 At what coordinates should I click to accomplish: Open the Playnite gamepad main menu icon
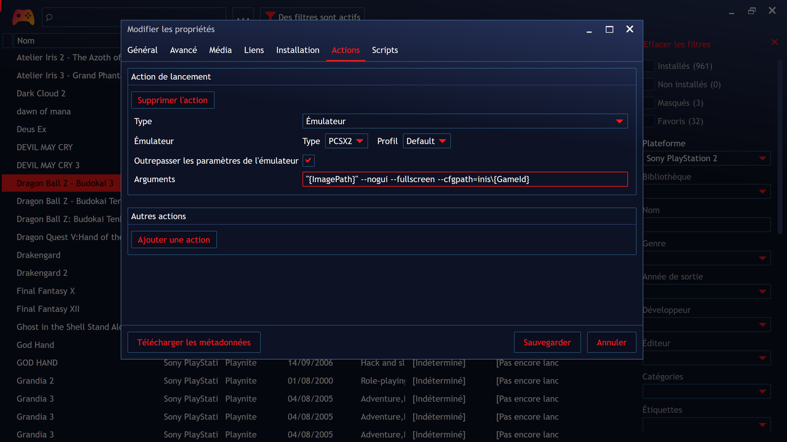click(23, 17)
